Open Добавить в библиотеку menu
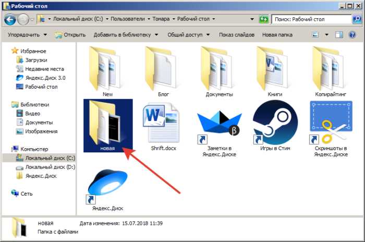 pyautogui.click(x=126, y=35)
